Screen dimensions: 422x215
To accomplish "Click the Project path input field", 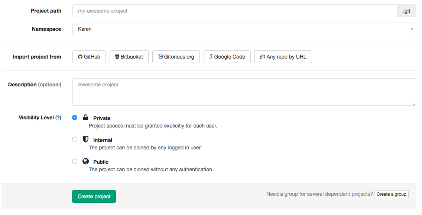I will (x=234, y=11).
